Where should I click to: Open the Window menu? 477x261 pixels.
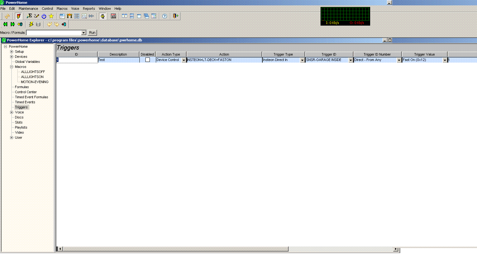pyautogui.click(x=105, y=9)
